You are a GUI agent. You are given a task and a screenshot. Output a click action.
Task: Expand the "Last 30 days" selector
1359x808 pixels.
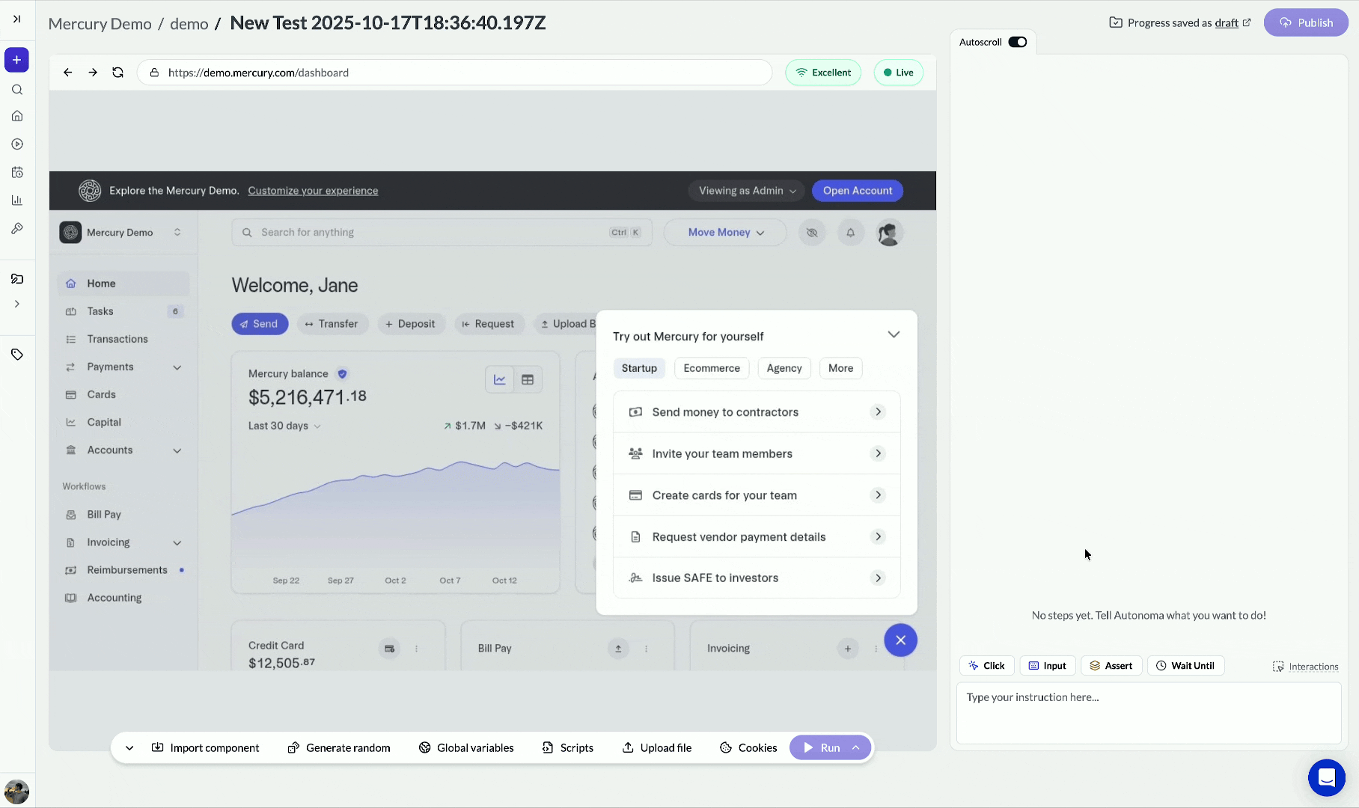tap(284, 426)
